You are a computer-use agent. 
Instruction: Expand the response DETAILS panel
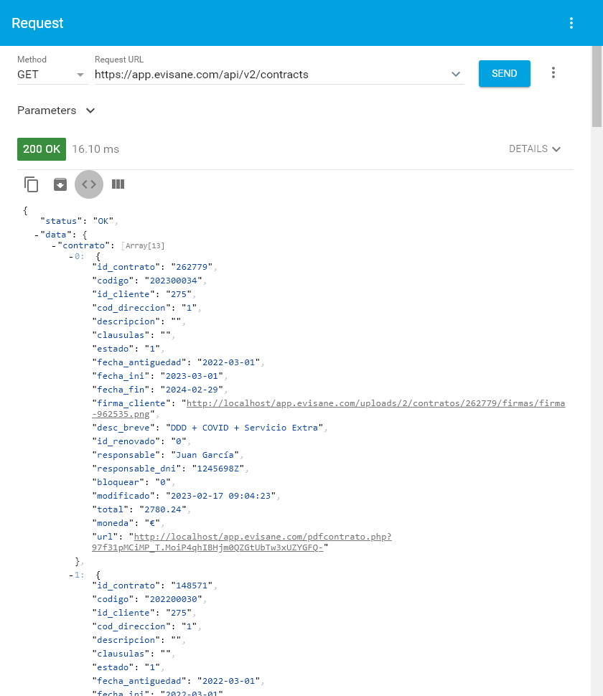534,149
